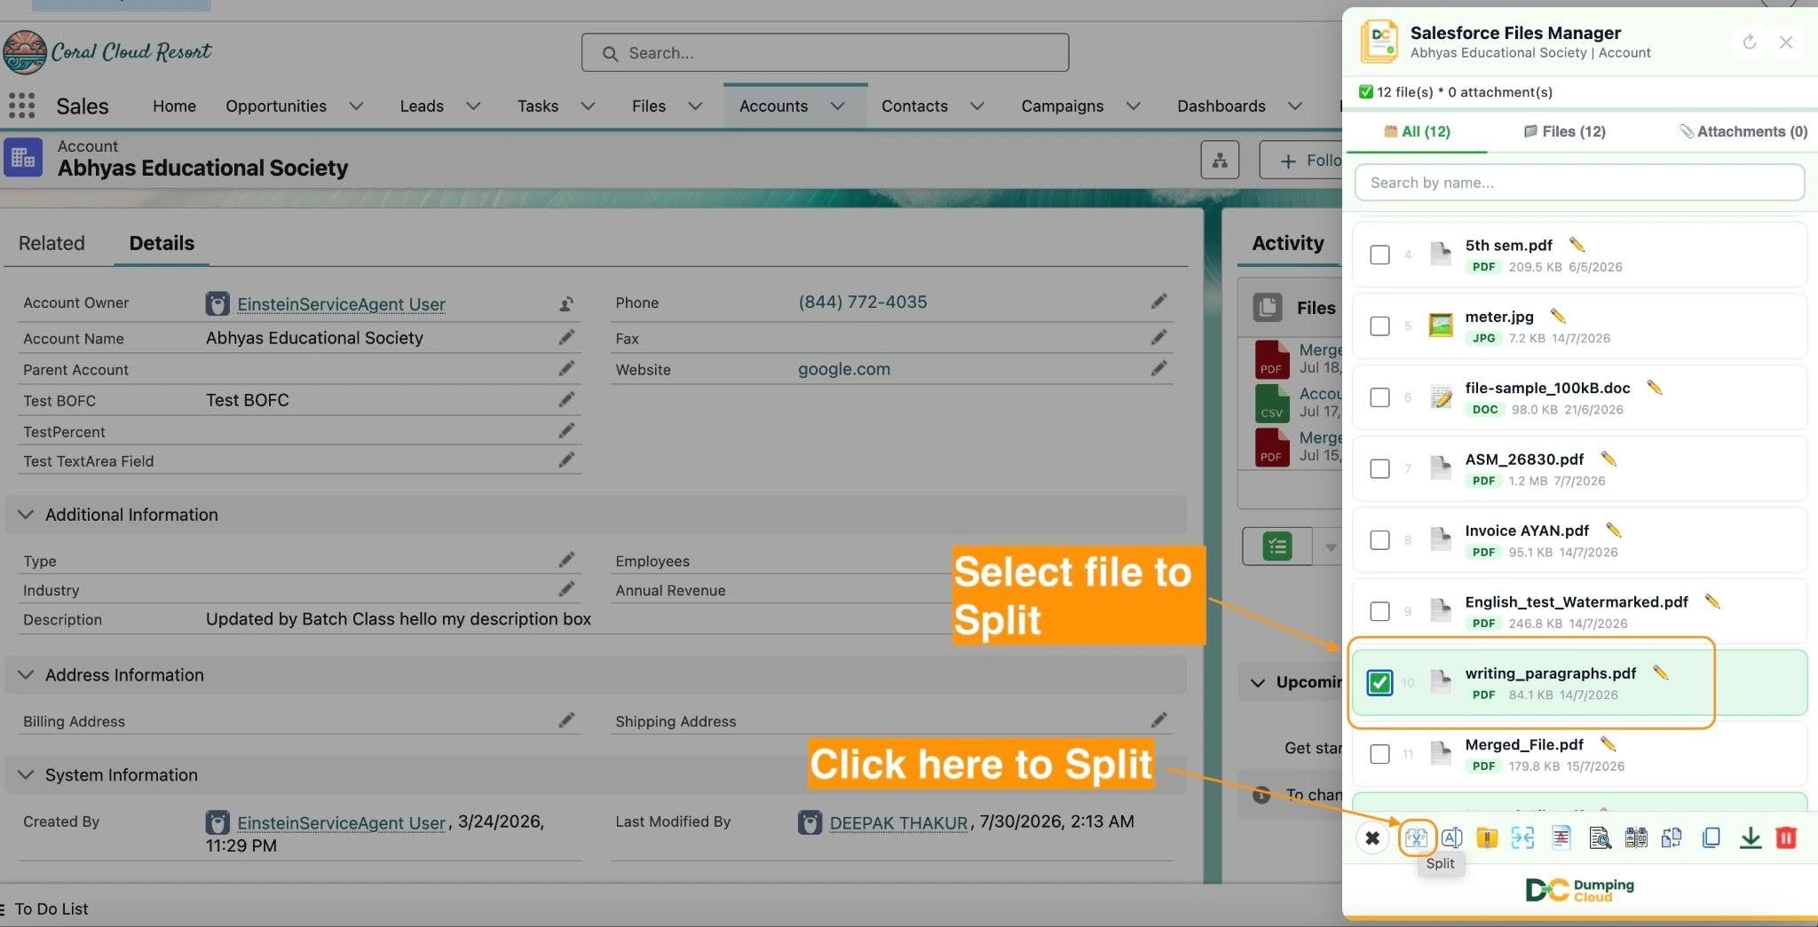Viewport: 1818px width, 927px height.
Task: Check the Invoice AYAN.pdf checkbox
Action: [x=1379, y=540]
